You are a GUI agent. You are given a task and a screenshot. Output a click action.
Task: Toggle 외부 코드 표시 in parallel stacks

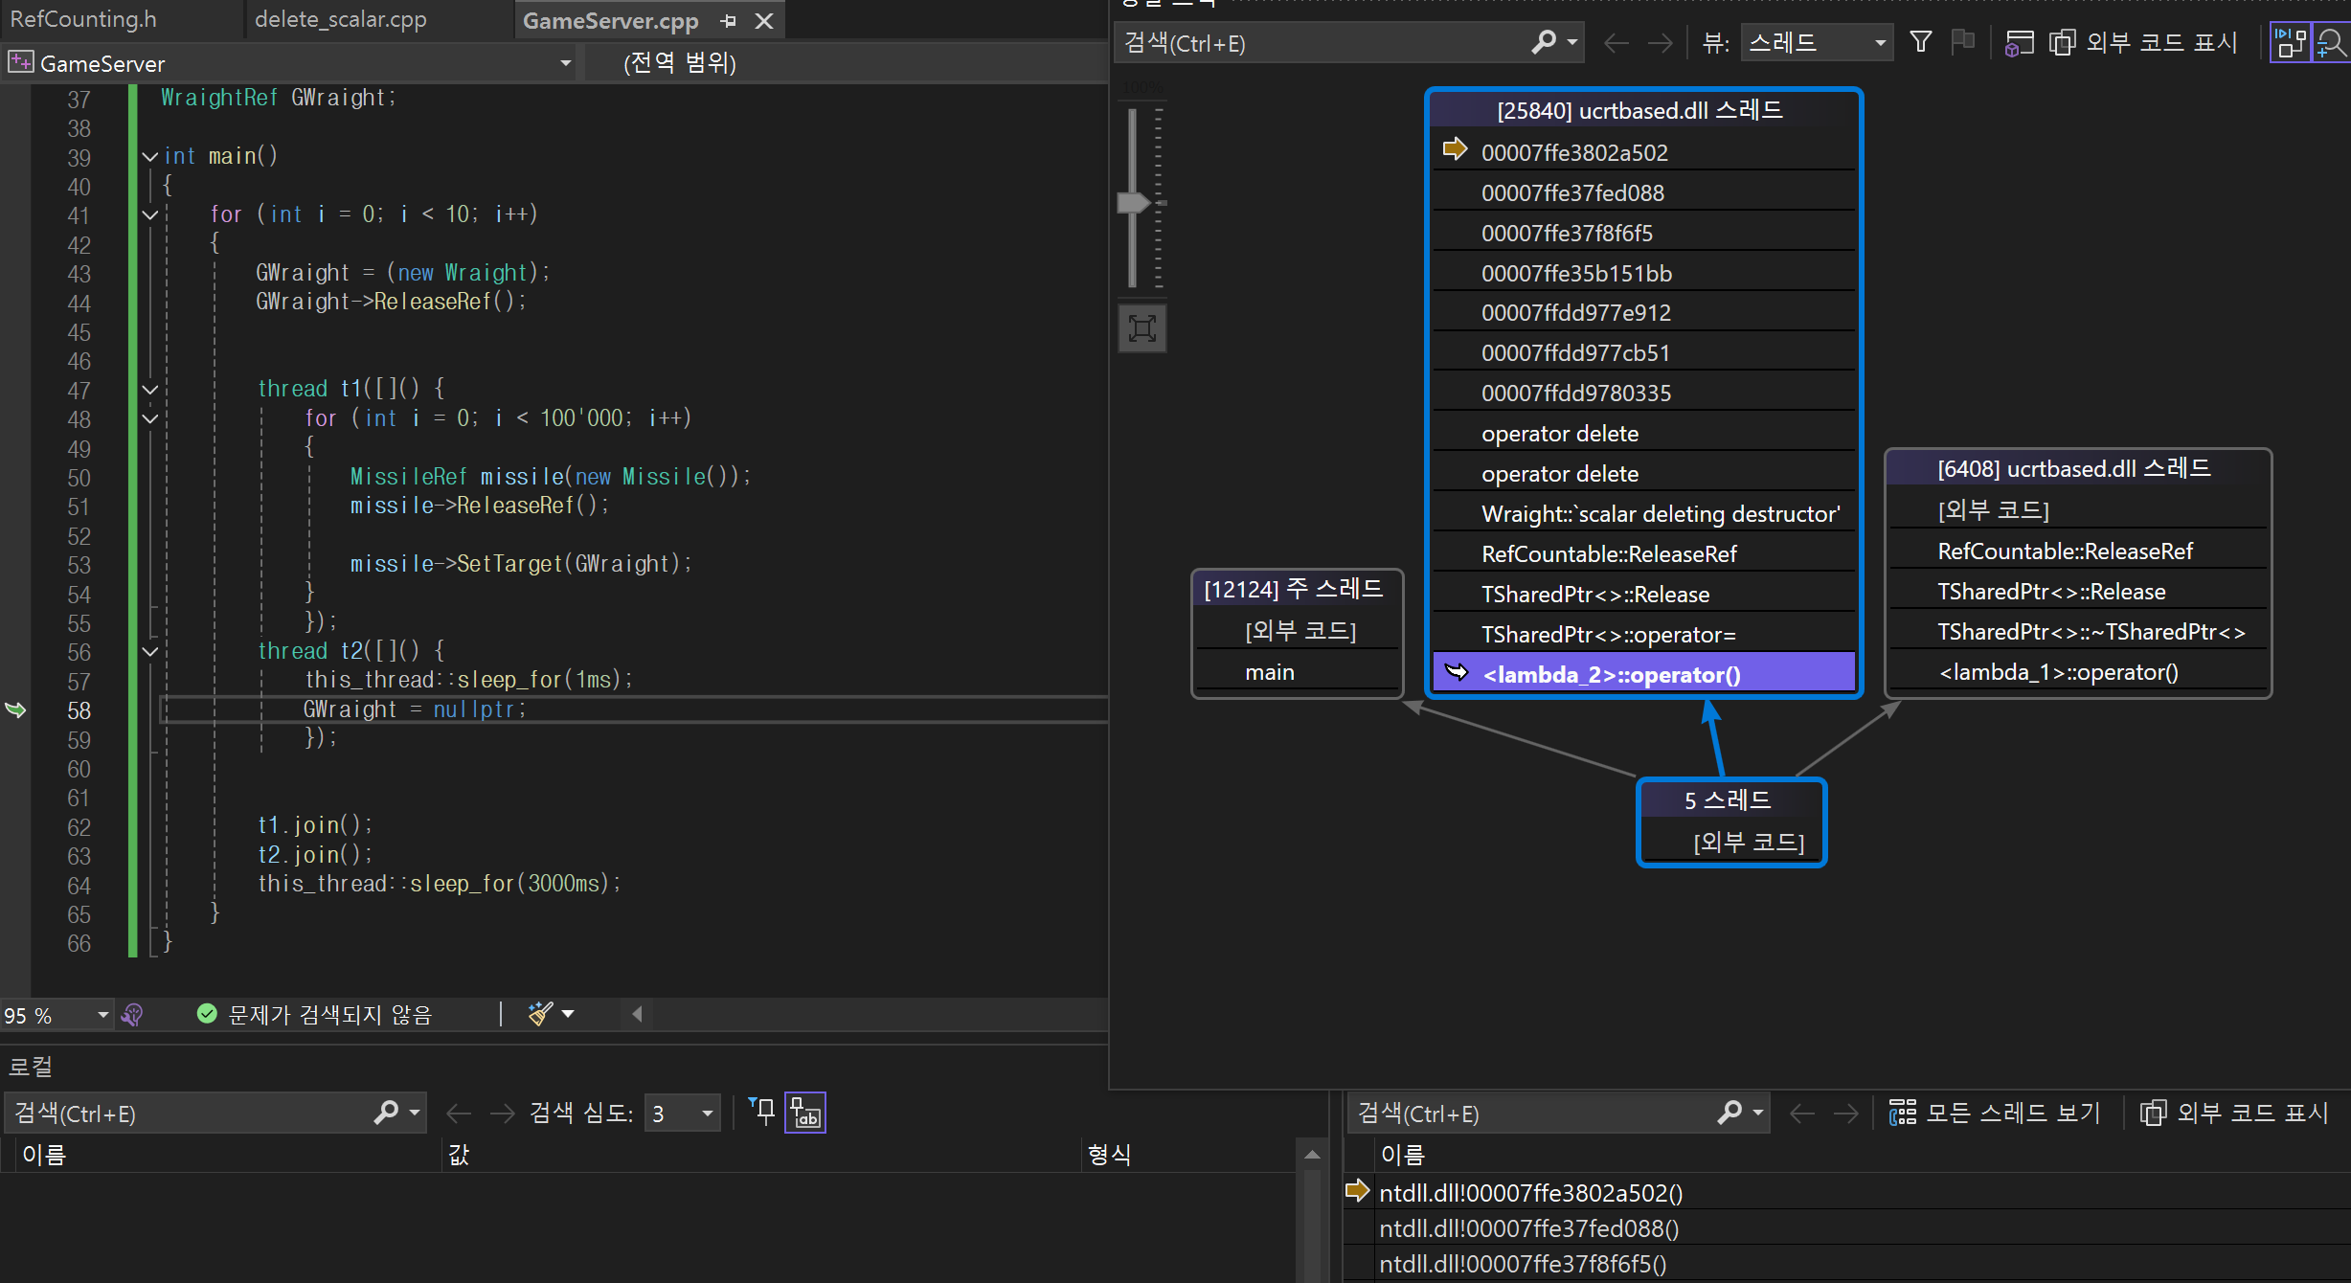[x=2142, y=43]
